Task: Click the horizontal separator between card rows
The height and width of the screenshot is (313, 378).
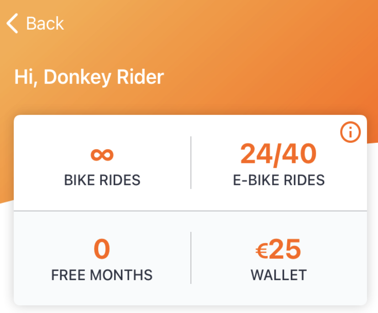Action: coord(190,211)
